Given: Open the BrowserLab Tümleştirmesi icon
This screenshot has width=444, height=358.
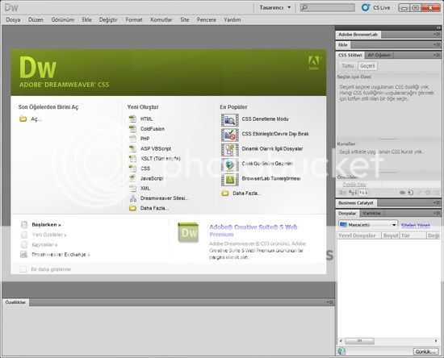Looking at the screenshot, I should pos(229,179).
